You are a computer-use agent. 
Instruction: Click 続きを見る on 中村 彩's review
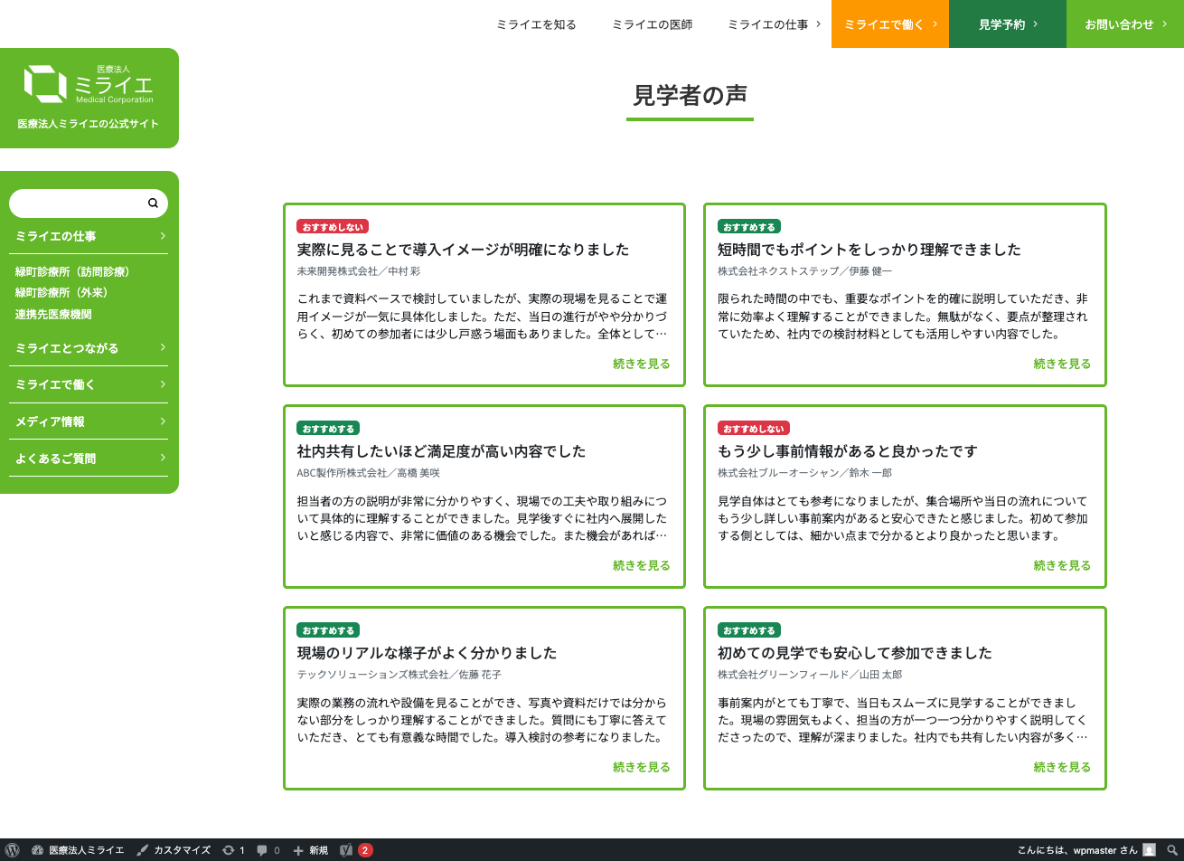pos(641,364)
